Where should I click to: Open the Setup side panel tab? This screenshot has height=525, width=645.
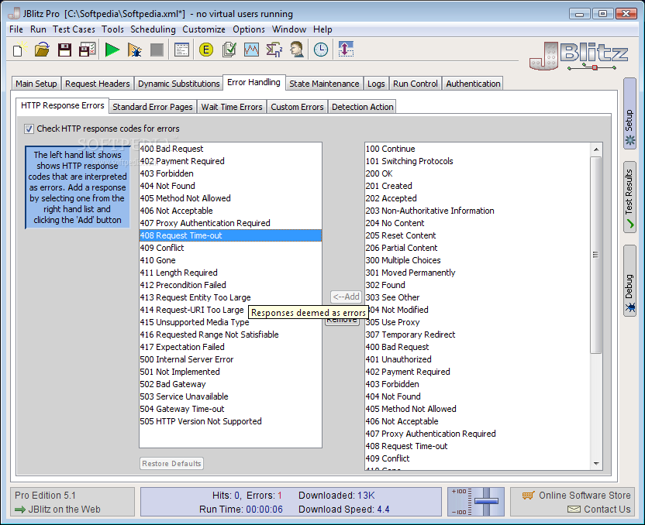point(629,113)
